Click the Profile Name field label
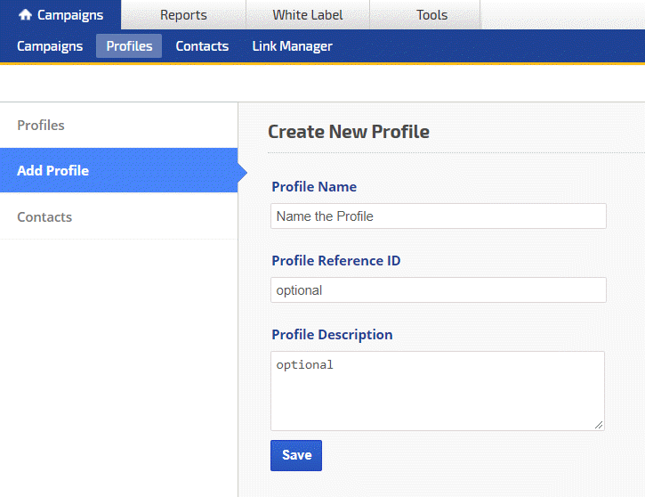This screenshot has width=645, height=497. pyautogui.click(x=314, y=187)
